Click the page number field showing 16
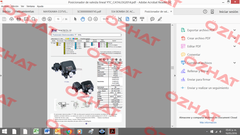The image size is (240, 135). (58, 19)
